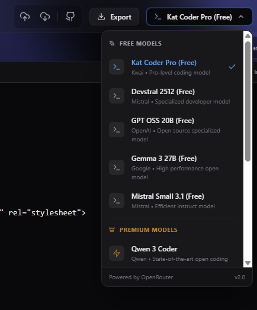Open the GitHub icon button

70,17
